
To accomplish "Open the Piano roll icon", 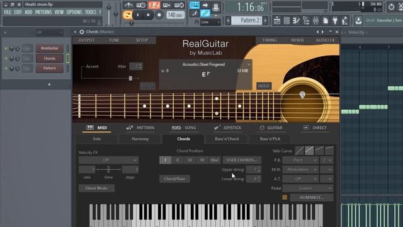I will point(297,21).
